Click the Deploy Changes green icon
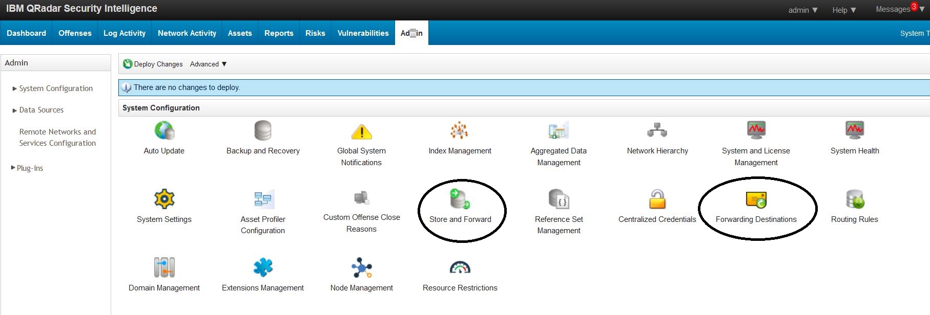 pos(128,64)
